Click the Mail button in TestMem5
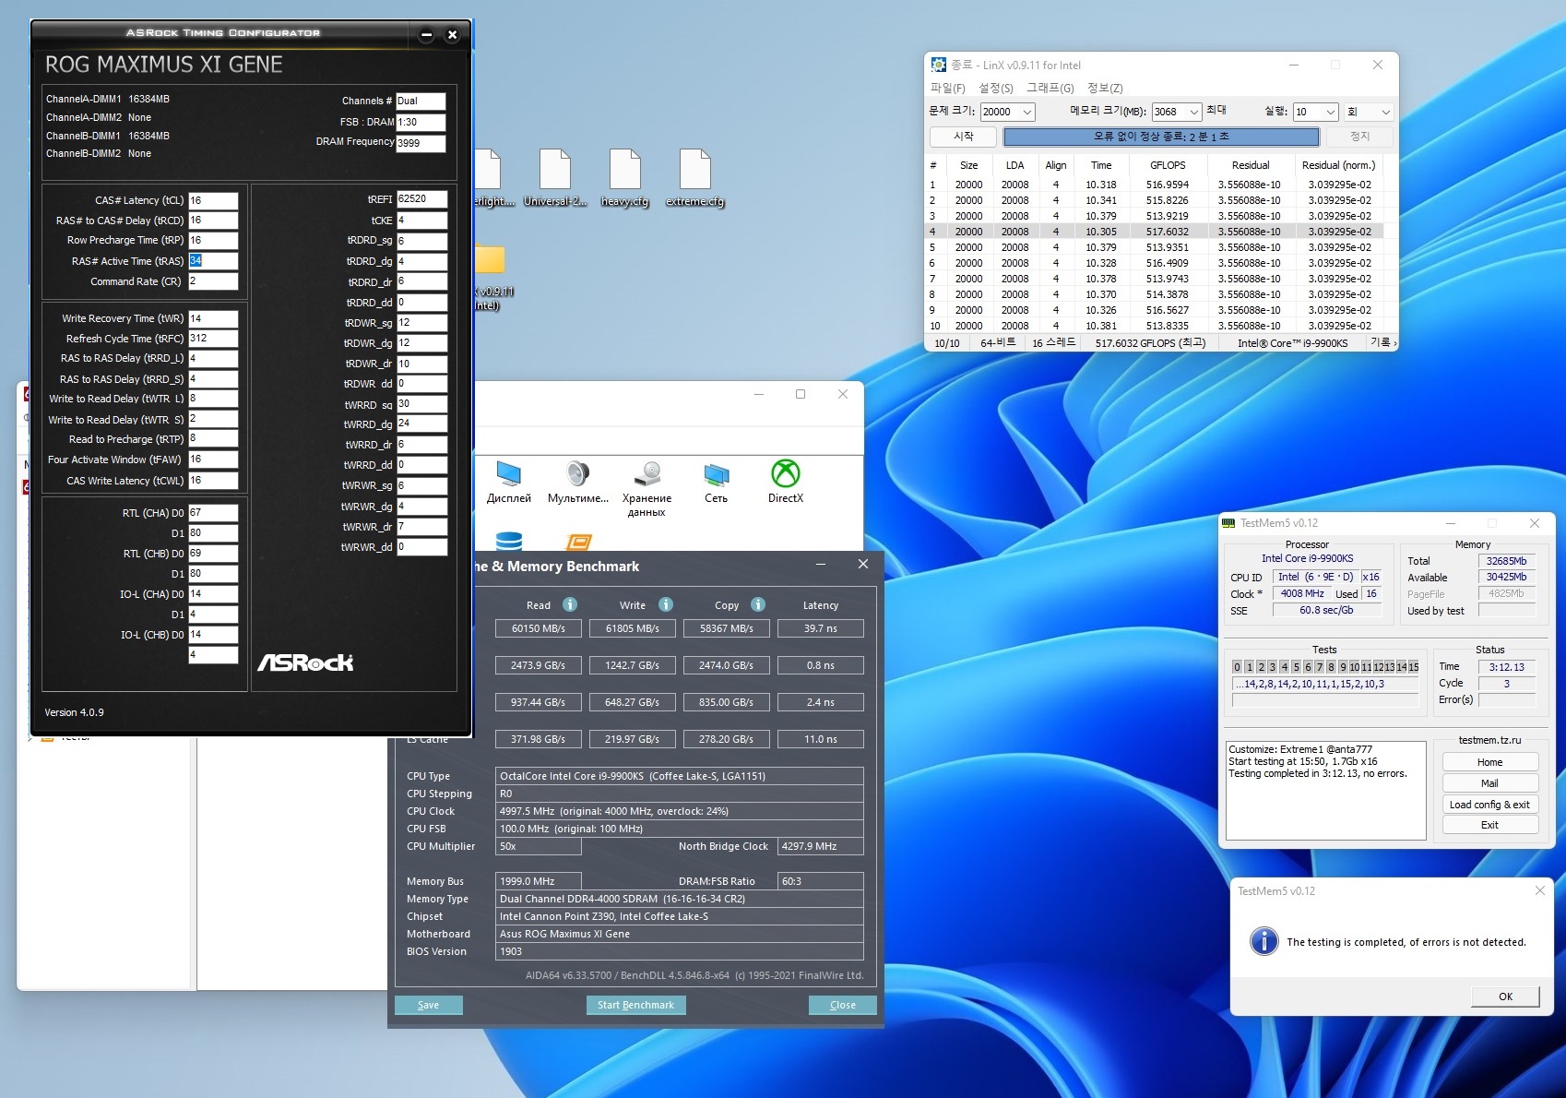This screenshot has width=1566, height=1098. tap(1489, 783)
